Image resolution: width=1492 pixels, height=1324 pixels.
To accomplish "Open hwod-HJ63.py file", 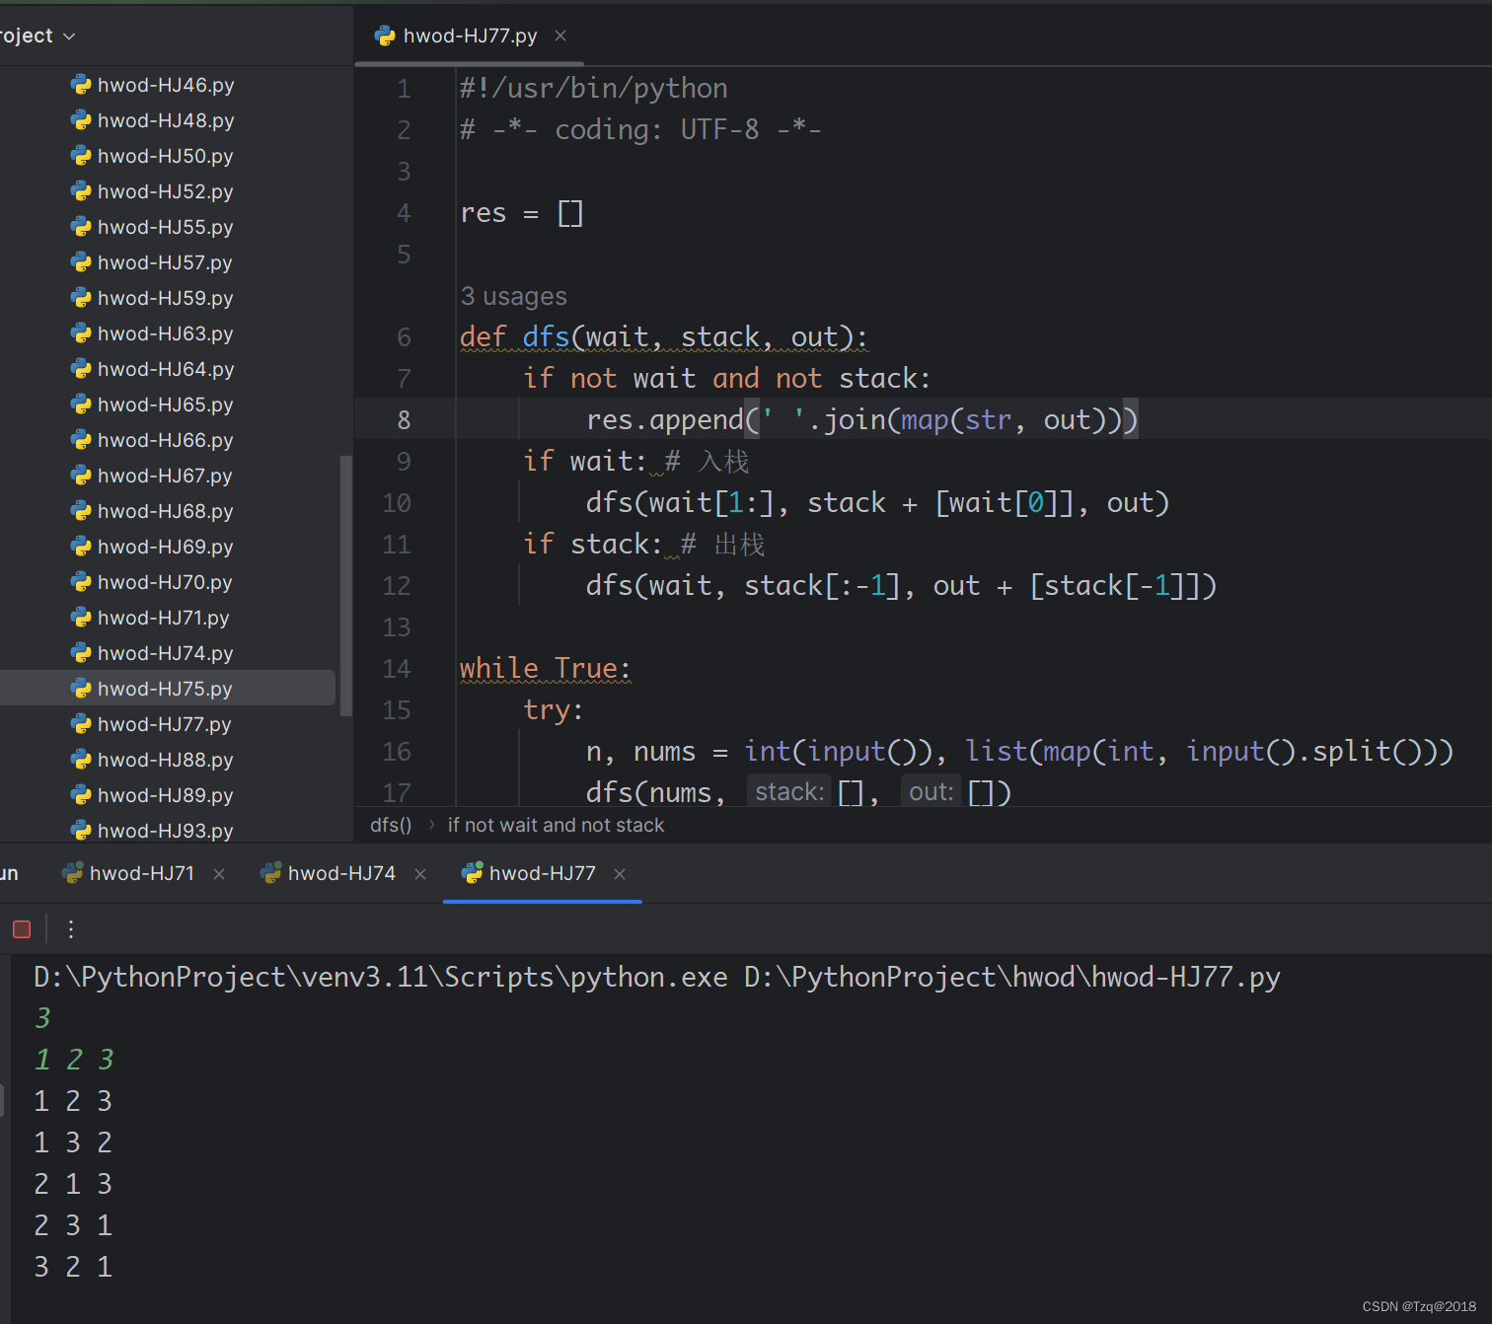I will pyautogui.click(x=166, y=333).
